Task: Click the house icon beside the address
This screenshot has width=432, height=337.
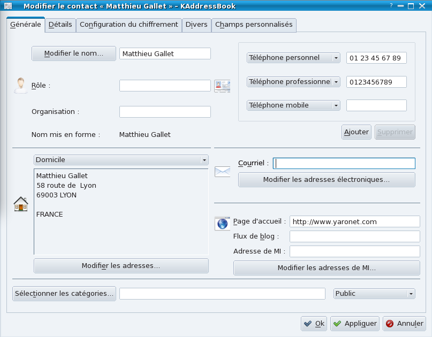Action: point(20,204)
